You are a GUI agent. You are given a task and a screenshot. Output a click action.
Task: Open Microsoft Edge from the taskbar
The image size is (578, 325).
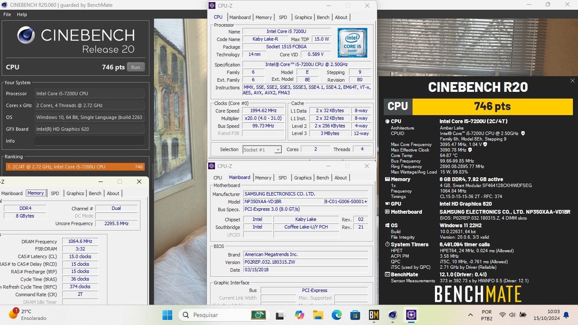point(336,315)
